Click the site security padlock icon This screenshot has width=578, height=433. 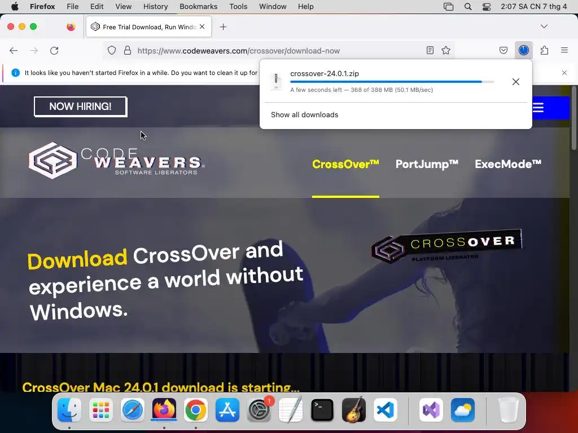128,50
